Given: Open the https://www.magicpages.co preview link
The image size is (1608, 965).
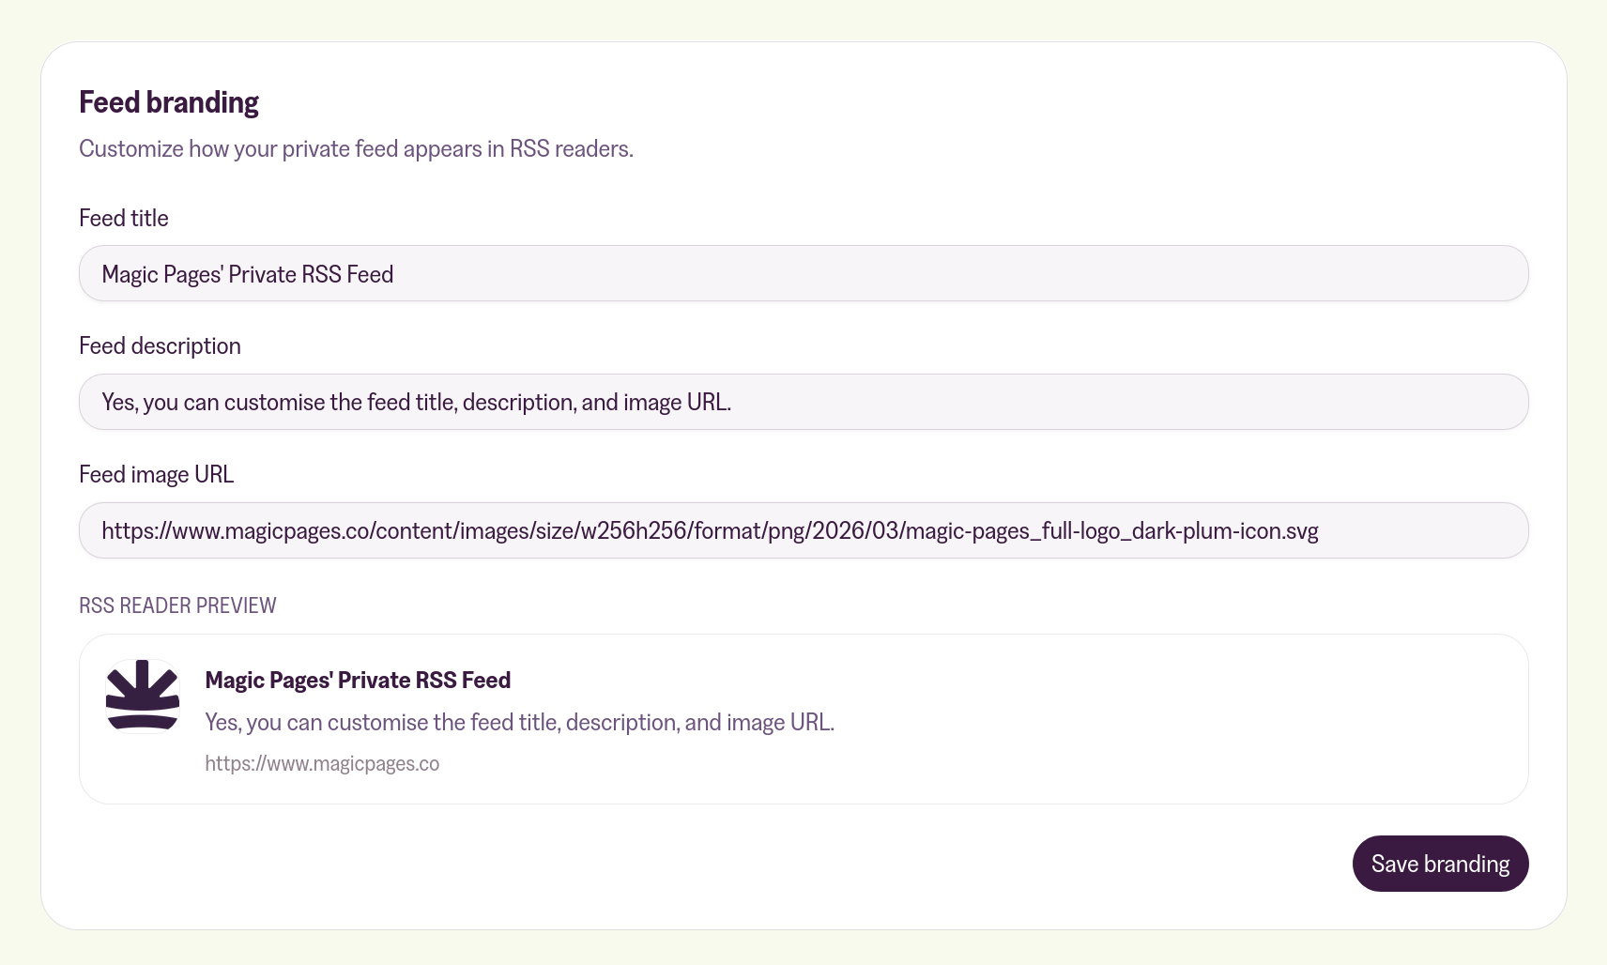Looking at the screenshot, I should pyautogui.click(x=322, y=764).
